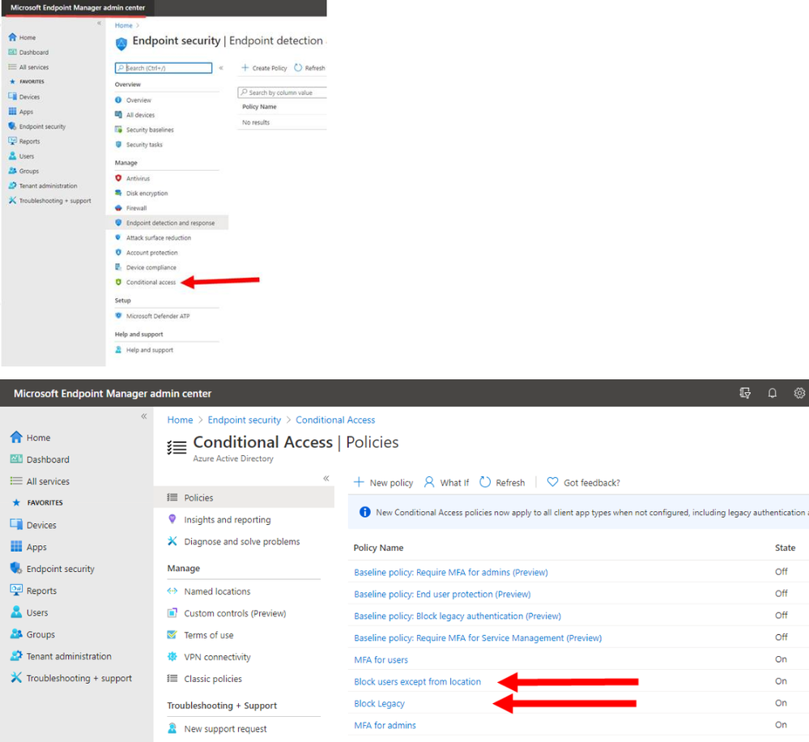Viewport: 809px width, 742px height.
Task: Open the MFA for users policy
Action: click(381, 660)
